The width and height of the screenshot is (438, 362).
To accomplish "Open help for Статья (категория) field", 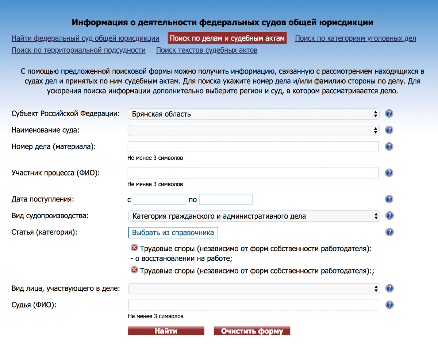I will pyautogui.click(x=389, y=232).
